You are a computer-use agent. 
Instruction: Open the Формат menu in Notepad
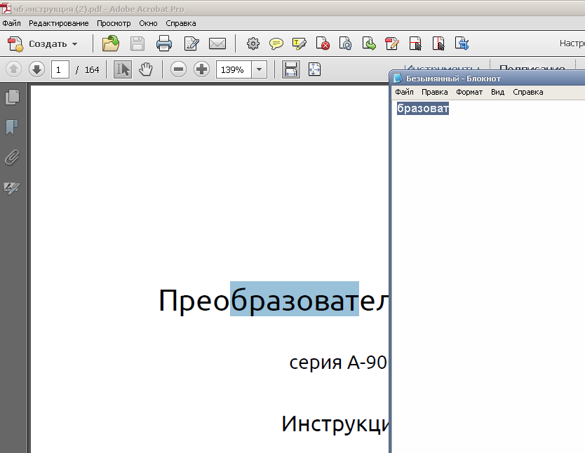point(469,92)
